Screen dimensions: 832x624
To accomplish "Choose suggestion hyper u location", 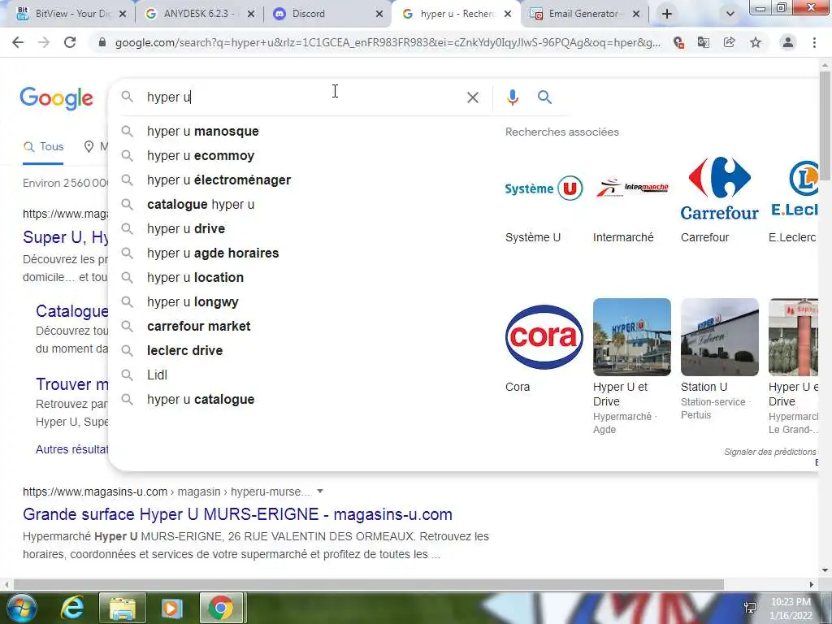I will click(x=195, y=278).
